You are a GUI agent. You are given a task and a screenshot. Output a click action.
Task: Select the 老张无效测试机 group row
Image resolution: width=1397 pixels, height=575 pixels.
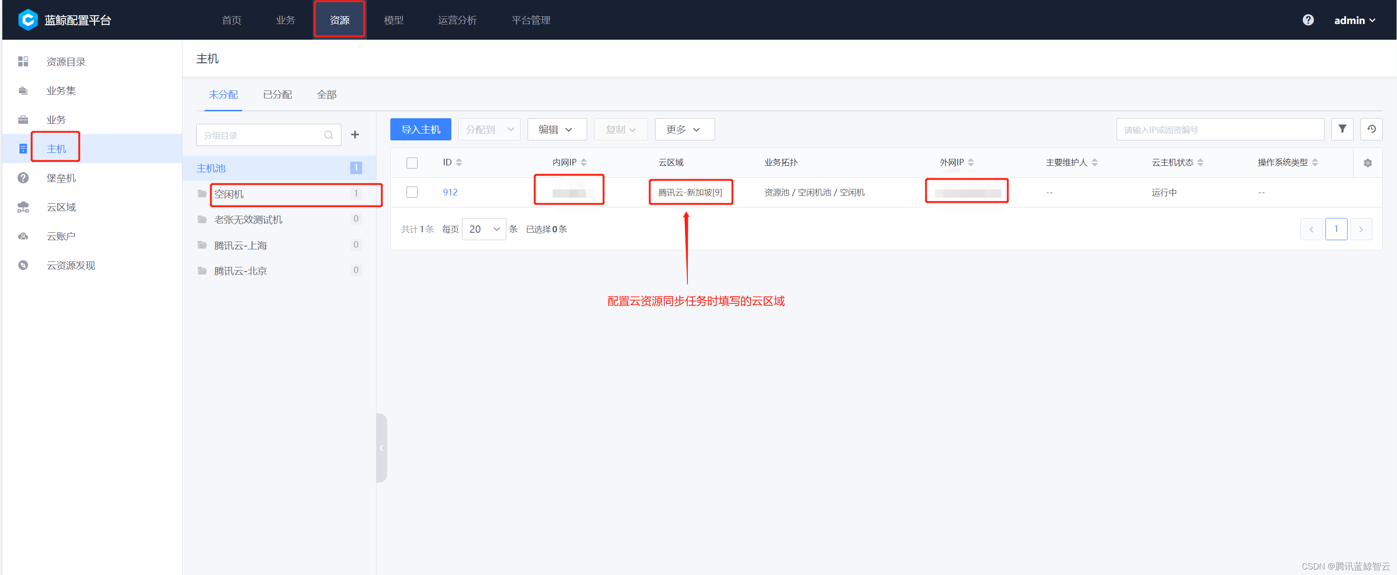coord(279,219)
